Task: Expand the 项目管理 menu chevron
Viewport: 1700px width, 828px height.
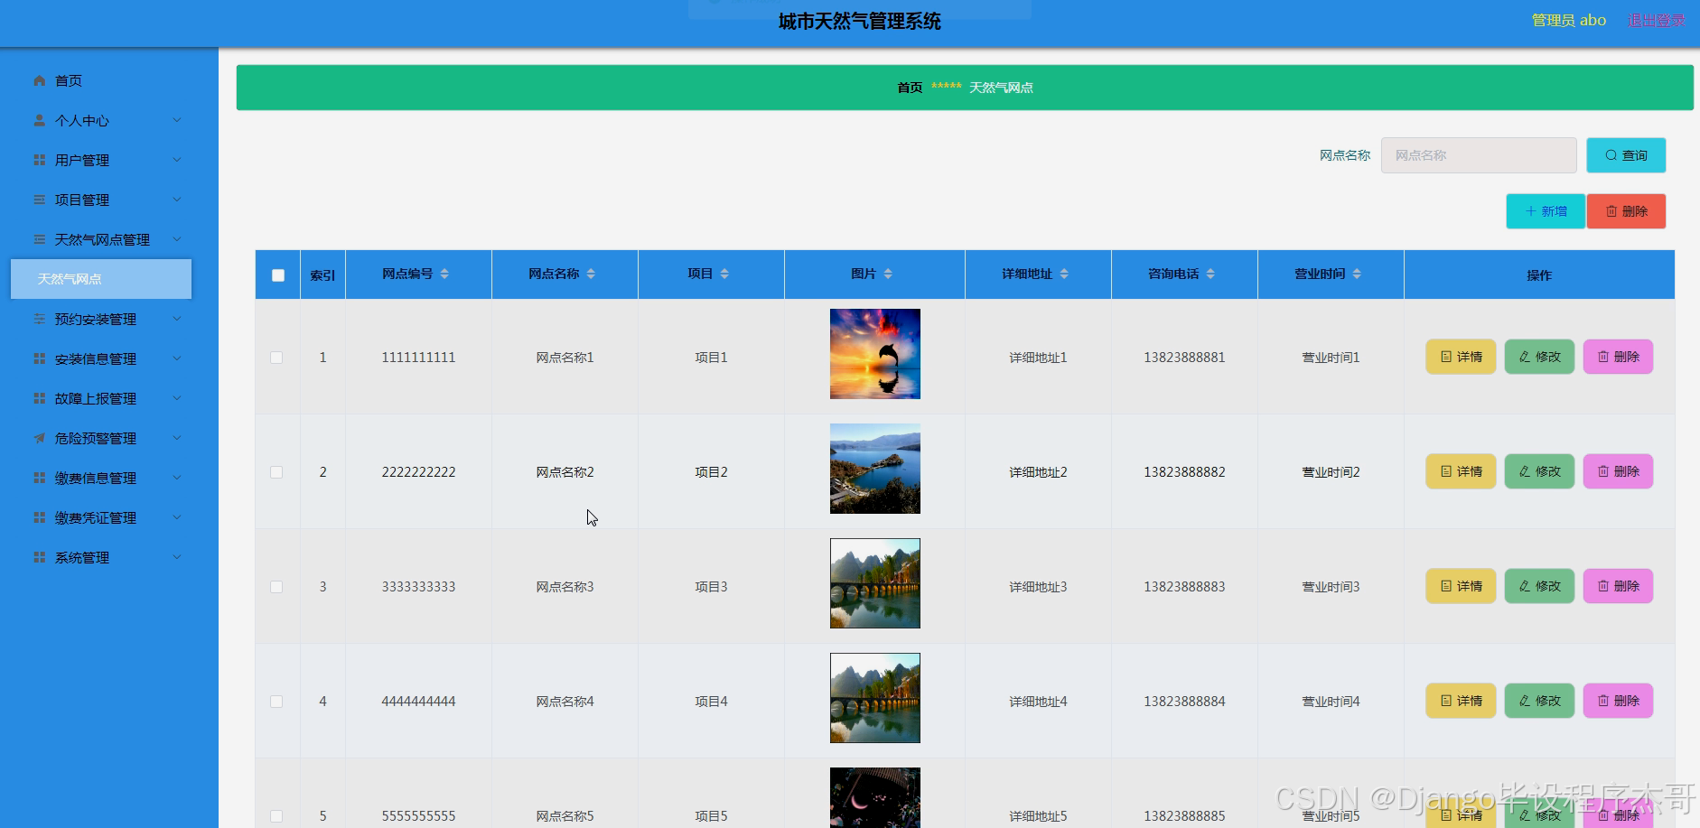Action: coord(177,200)
